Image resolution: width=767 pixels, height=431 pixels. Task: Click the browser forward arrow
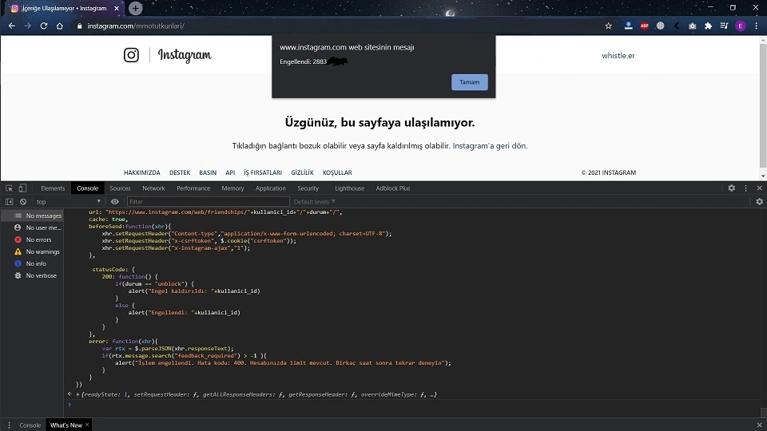click(x=27, y=26)
